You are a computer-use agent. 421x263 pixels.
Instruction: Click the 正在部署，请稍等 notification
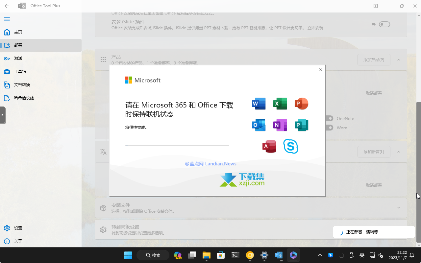pos(374,232)
